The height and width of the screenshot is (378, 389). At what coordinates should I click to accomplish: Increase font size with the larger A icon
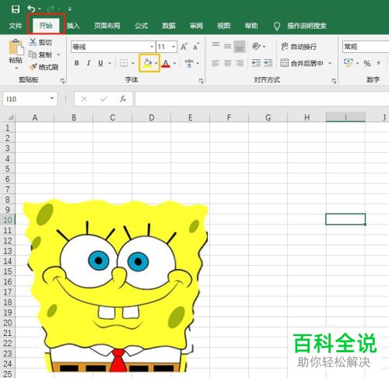(x=184, y=47)
